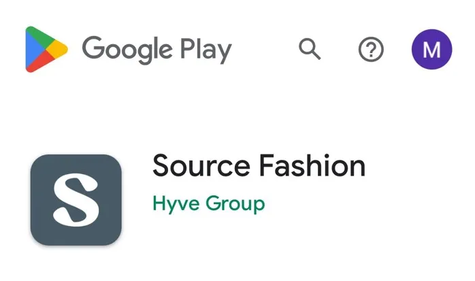Open the account menu via M avatar
Screen dimensions: 475x281
[x=431, y=50]
